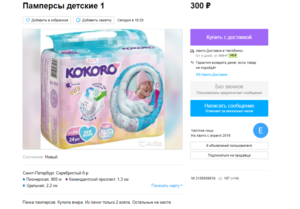Click the delivery truck icon

pyautogui.click(x=192, y=51)
